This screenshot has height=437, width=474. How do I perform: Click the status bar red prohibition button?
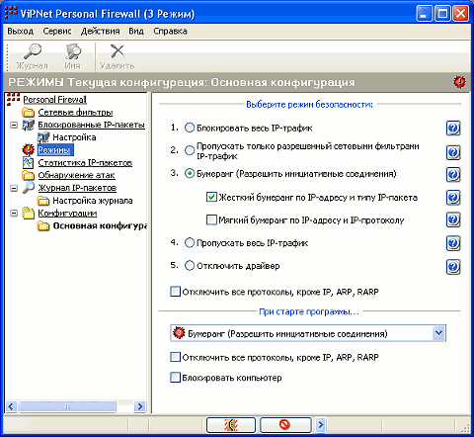coord(285,425)
